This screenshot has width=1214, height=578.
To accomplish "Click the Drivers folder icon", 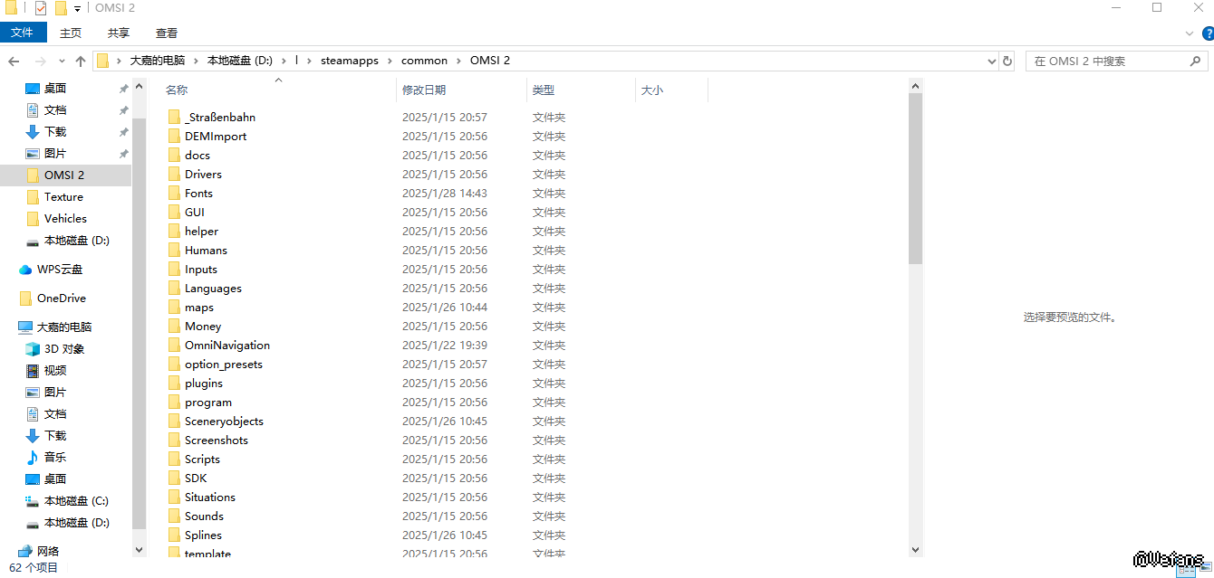I will tap(175, 174).
